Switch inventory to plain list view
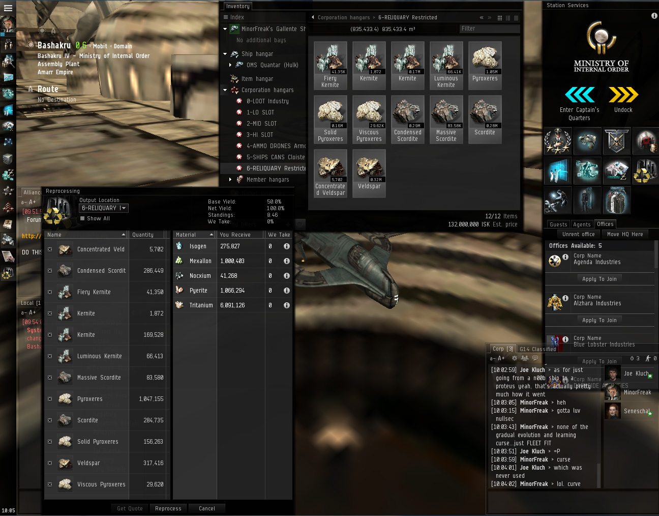 (x=516, y=18)
